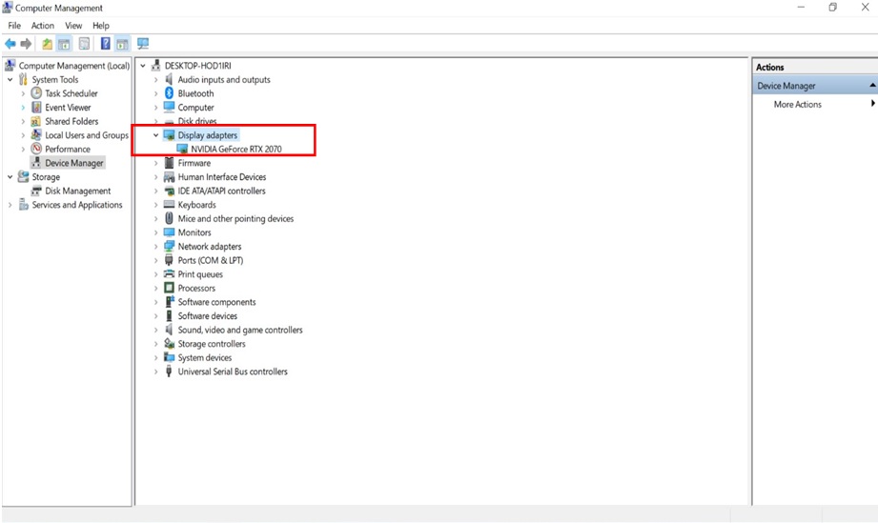Viewport: 878px width, 523px height.
Task: Click the Display adapters monitor icon
Action: (x=169, y=135)
